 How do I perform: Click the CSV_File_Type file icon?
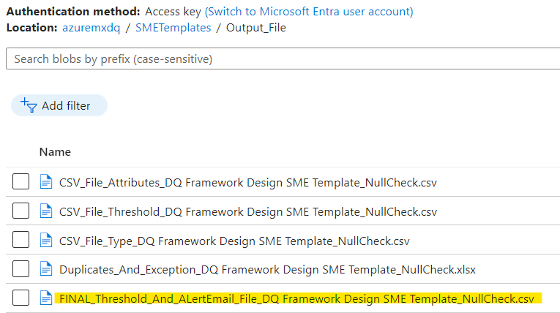pyautogui.click(x=45, y=240)
